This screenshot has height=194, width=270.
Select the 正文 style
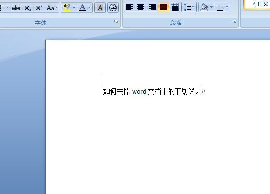(x=257, y=4)
